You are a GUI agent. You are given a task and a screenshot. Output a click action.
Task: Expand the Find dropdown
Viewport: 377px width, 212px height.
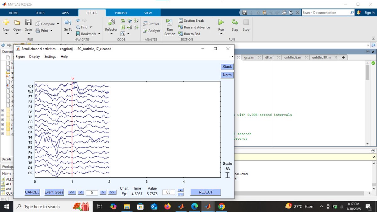pyautogui.click(x=91, y=27)
